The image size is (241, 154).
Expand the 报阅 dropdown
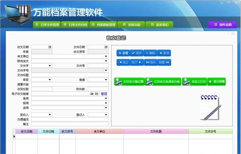tap(106, 103)
